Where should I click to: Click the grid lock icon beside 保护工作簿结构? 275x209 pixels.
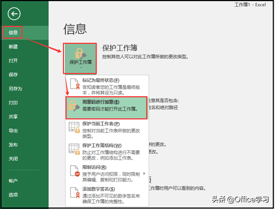(74, 149)
